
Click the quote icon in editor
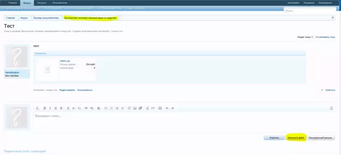point(153,108)
